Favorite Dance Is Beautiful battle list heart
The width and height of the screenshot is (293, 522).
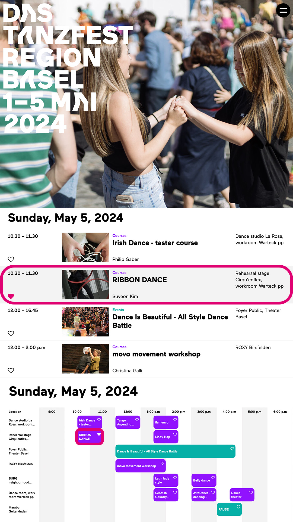coord(11,333)
